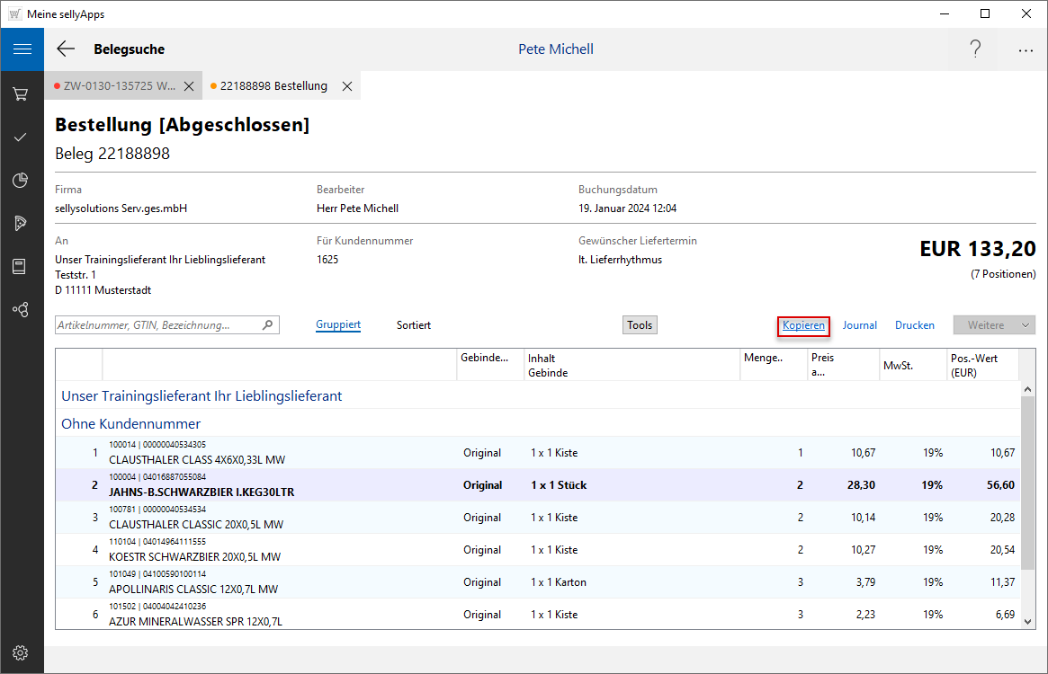
Task: Open the share connections sidebar icon
Action: coord(22,309)
